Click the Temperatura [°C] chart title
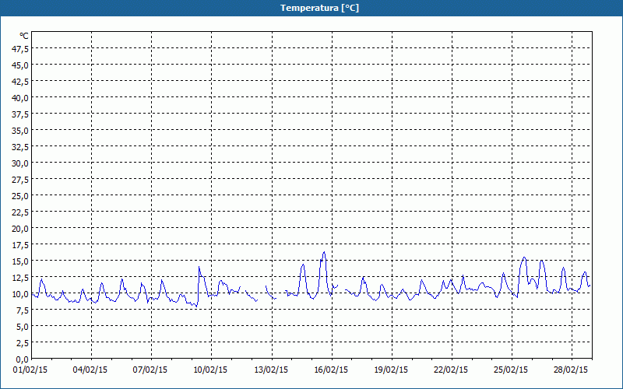Image resolution: width=623 pixels, height=389 pixels. (x=319, y=8)
